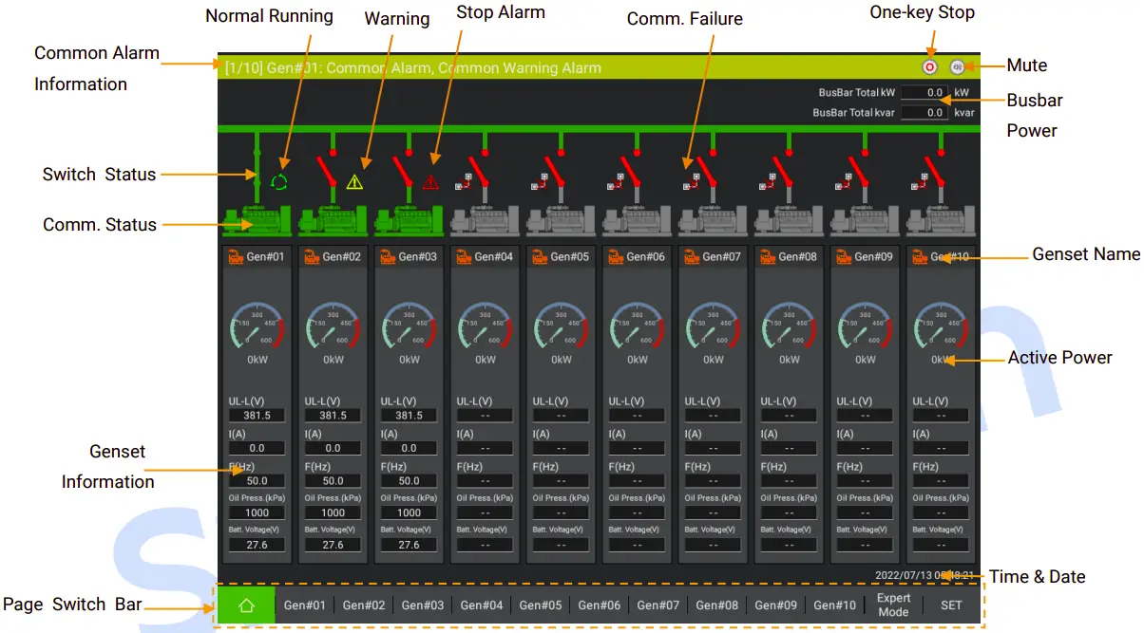Click the grey Gen#10 generator image
1144x633 pixels.
pyautogui.click(x=941, y=219)
